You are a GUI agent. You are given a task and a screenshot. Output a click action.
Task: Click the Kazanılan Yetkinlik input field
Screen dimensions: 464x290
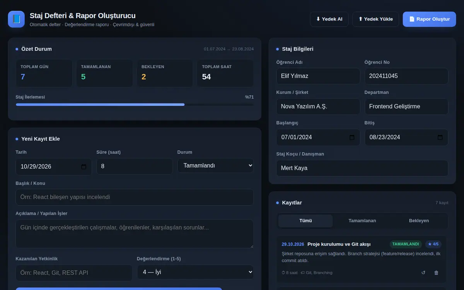[x=74, y=273]
